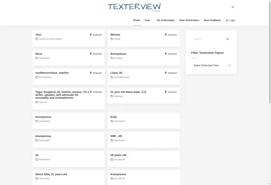Open the Swiss fella, 21 years old texterview
This screenshot has width=271, height=185.
tap(51, 174)
